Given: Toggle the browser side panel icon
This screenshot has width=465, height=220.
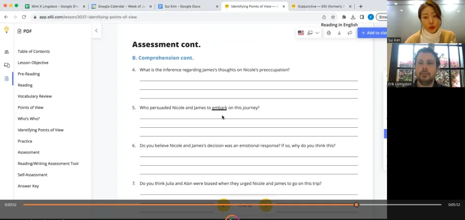Looking at the screenshot, I should (x=362, y=17).
